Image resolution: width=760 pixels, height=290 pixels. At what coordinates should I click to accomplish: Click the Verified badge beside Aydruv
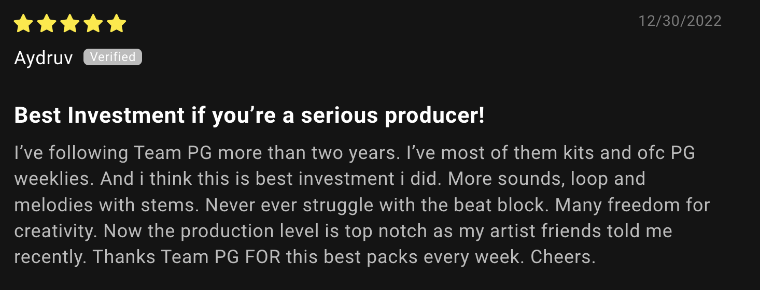point(112,57)
